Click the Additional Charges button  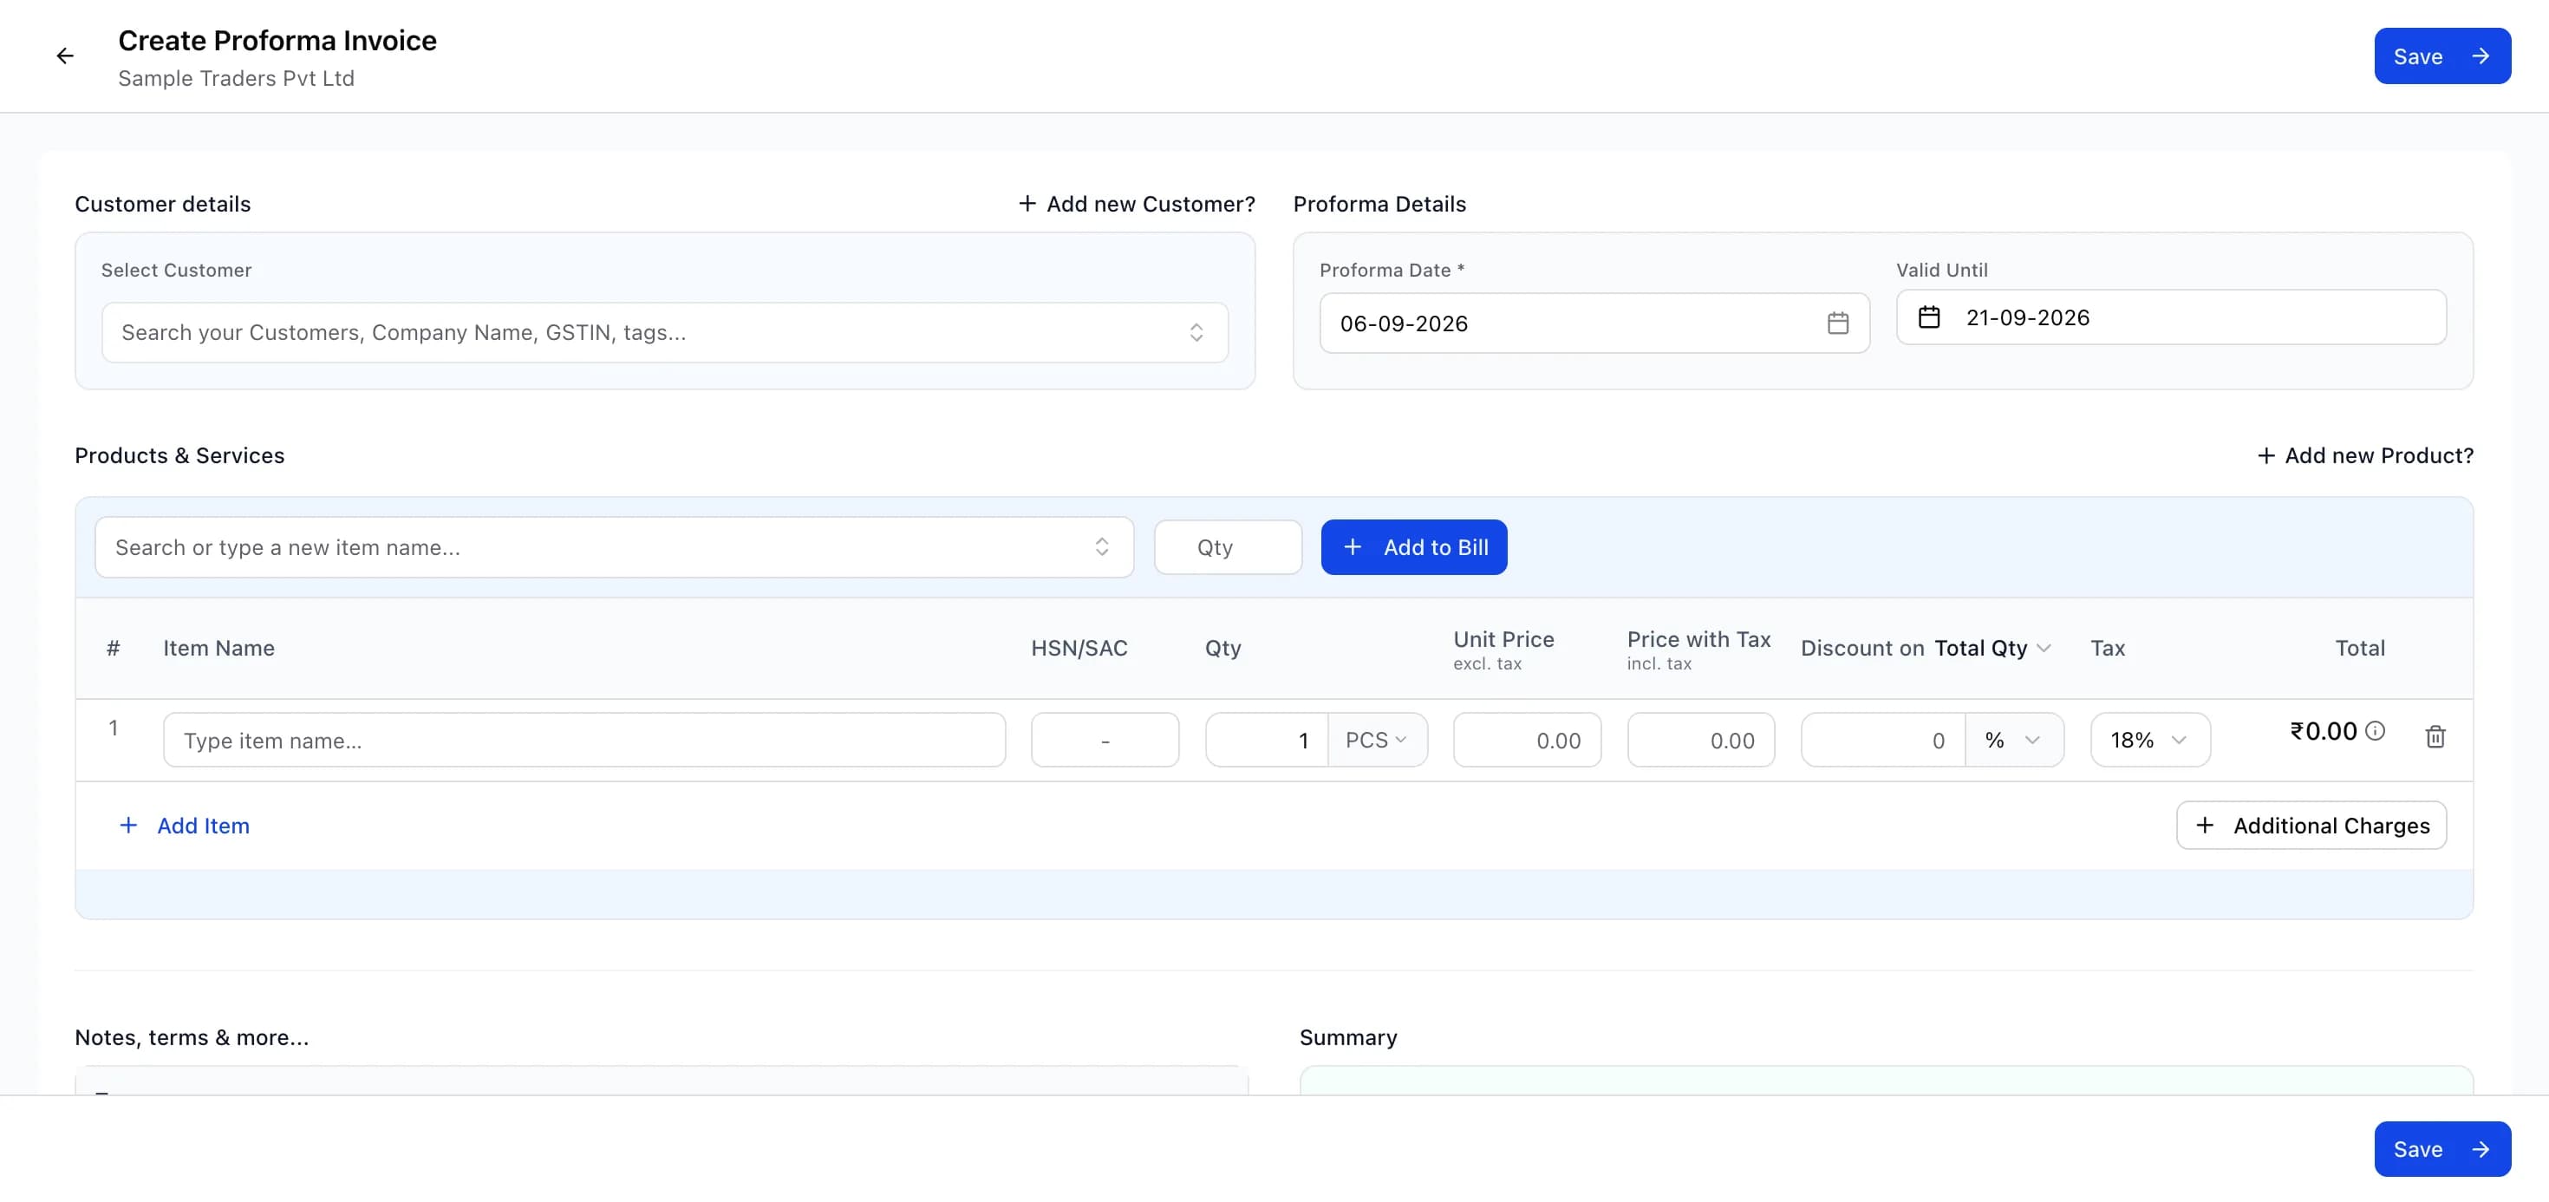click(x=2311, y=825)
